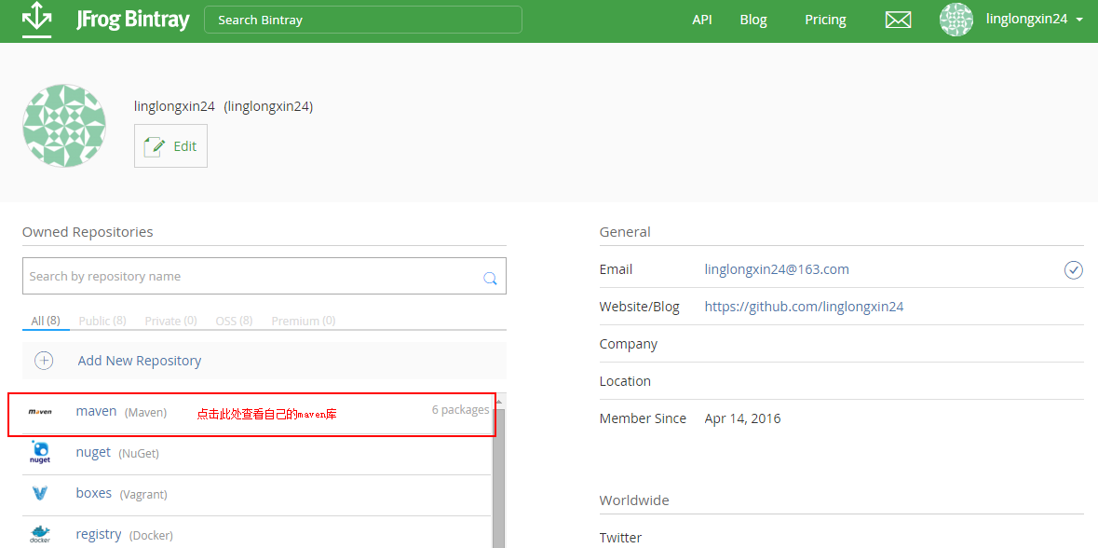The image size is (1098, 548).
Task: Focus the Search Bintray input field
Action: point(363,20)
